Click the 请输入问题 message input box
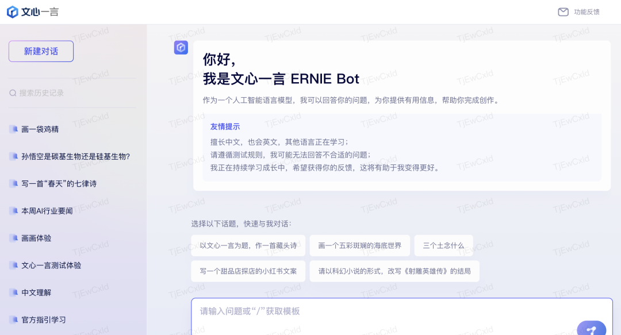 [402, 317]
